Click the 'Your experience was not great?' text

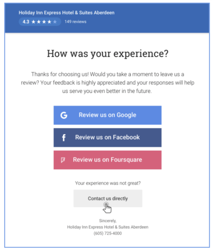point(108,183)
